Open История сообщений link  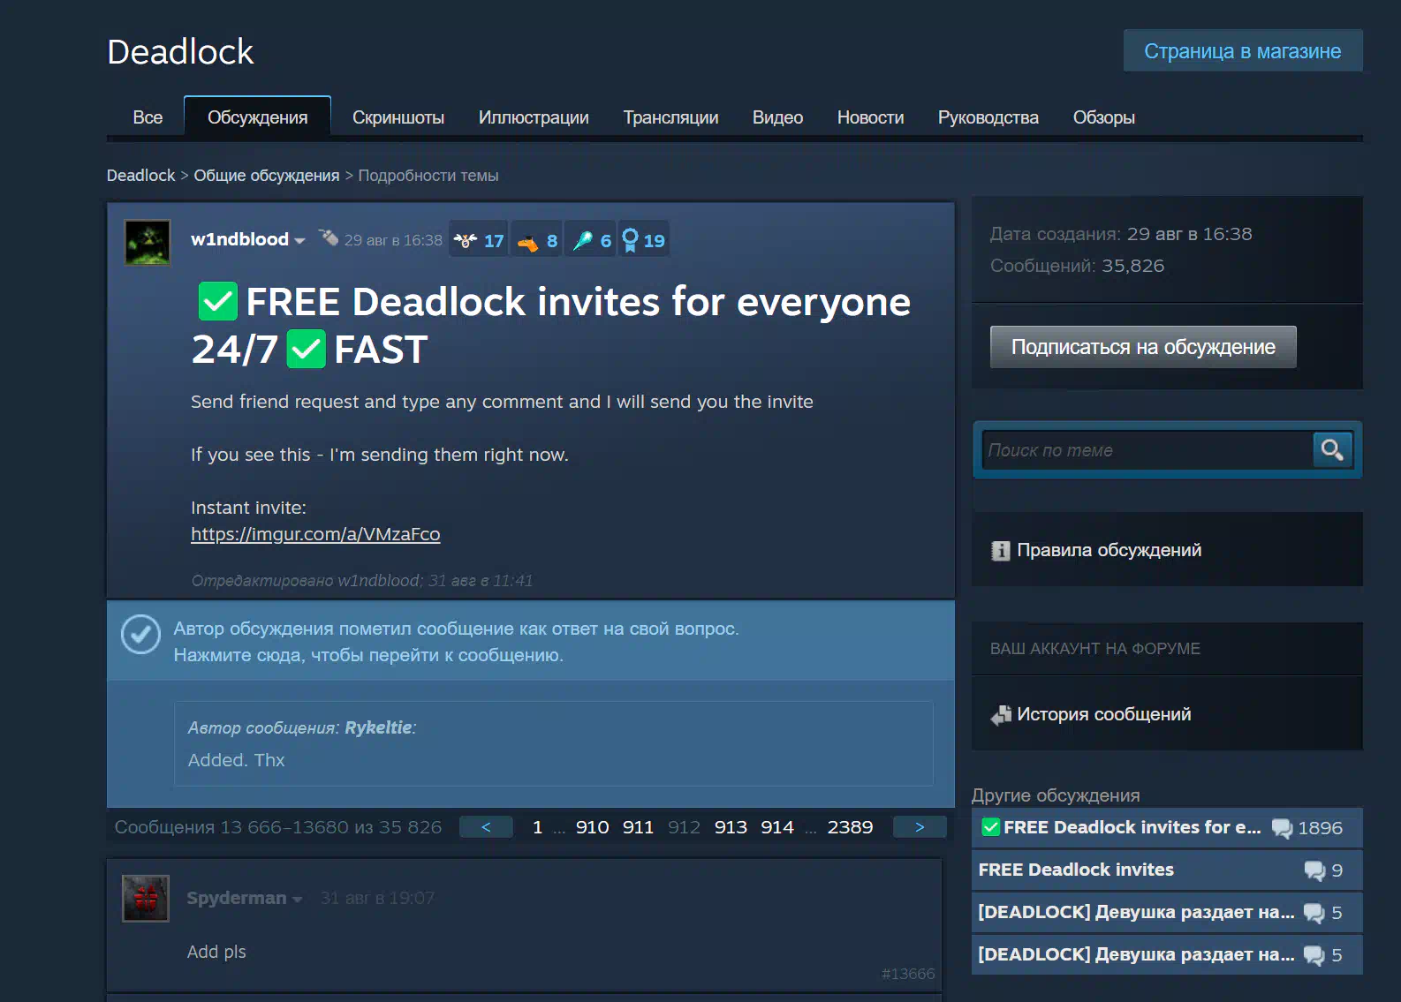click(x=1103, y=714)
